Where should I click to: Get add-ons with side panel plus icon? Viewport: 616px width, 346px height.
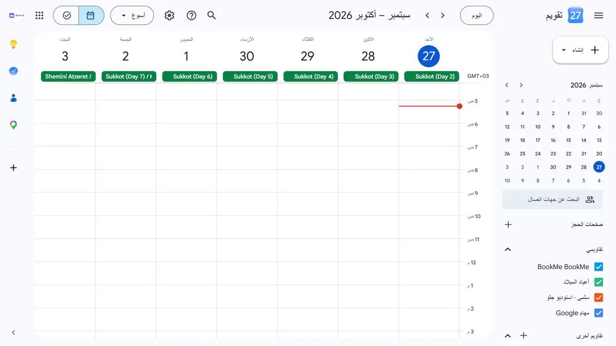pyautogui.click(x=14, y=168)
